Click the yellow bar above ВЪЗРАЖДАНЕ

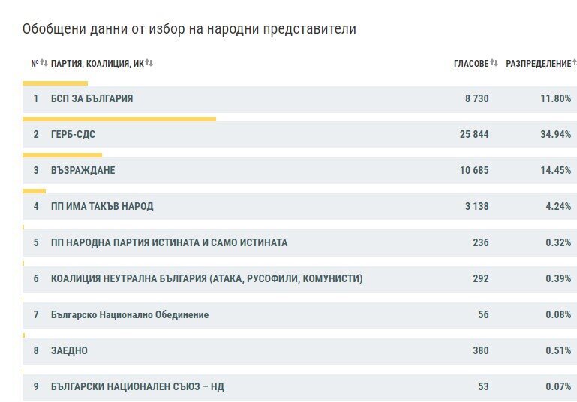(62, 155)
